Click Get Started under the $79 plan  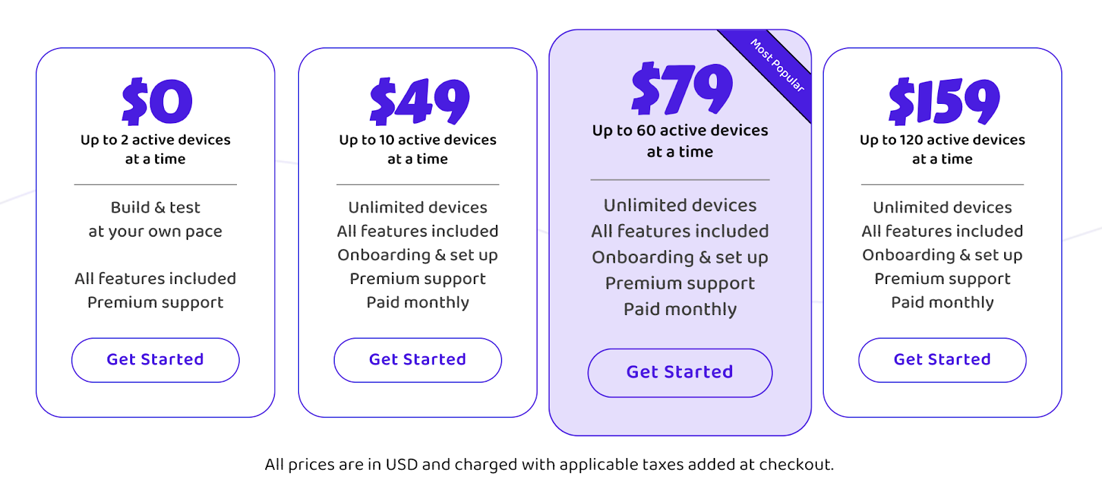pos(680,373)
